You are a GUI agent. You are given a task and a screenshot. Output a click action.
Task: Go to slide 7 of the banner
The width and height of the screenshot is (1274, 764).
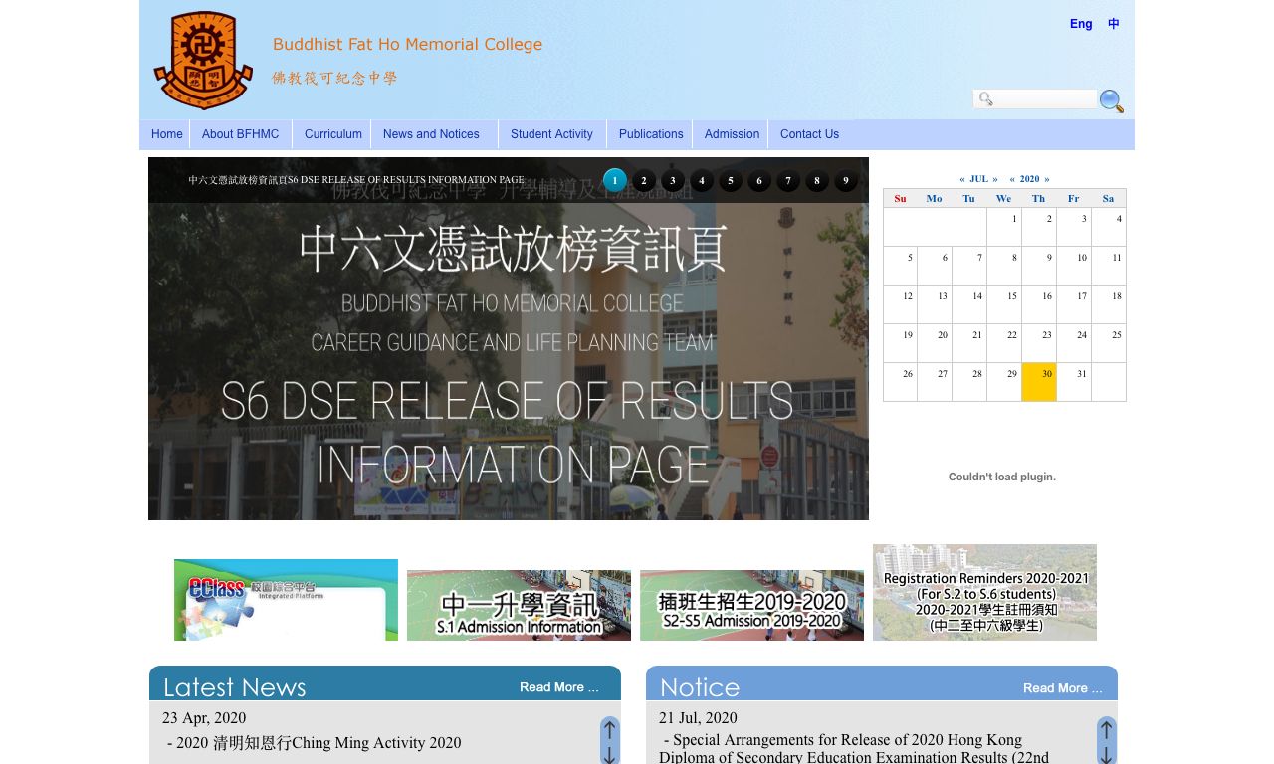788,180
